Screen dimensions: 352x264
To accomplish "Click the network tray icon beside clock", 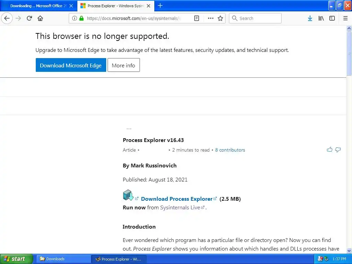I will (x=326, y=259).
